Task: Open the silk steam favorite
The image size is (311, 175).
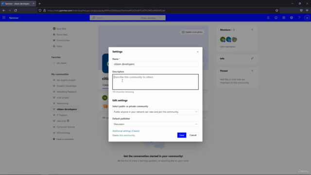Action: (62, 63)
